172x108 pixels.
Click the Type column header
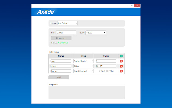[x=83, y=56]
